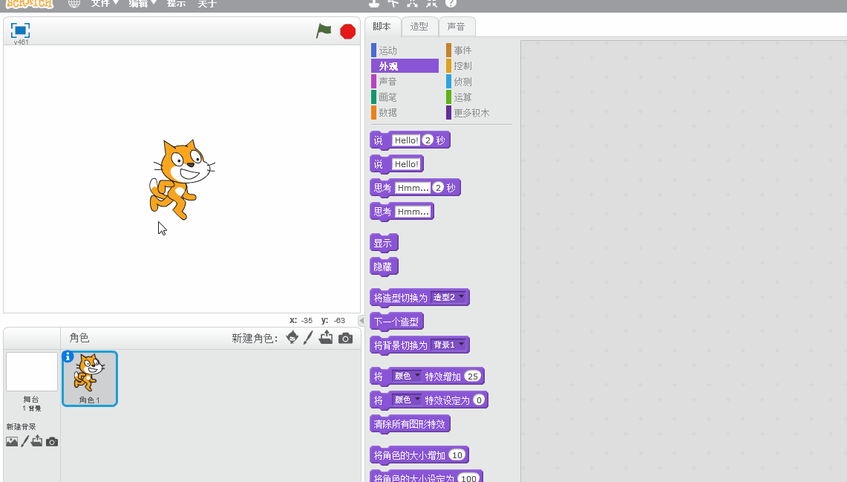Open sprite info blue i icon
The height and width of the screenshot is (482, 847).
(68, 356)
